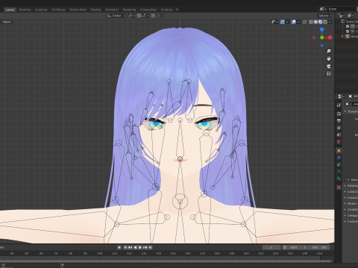This screenshot has height=268, width=358.
Task: Toggle X-ray mode
Action: (x=304, y=22)
